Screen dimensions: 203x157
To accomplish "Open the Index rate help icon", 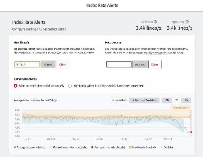I will tap(156, 22).
